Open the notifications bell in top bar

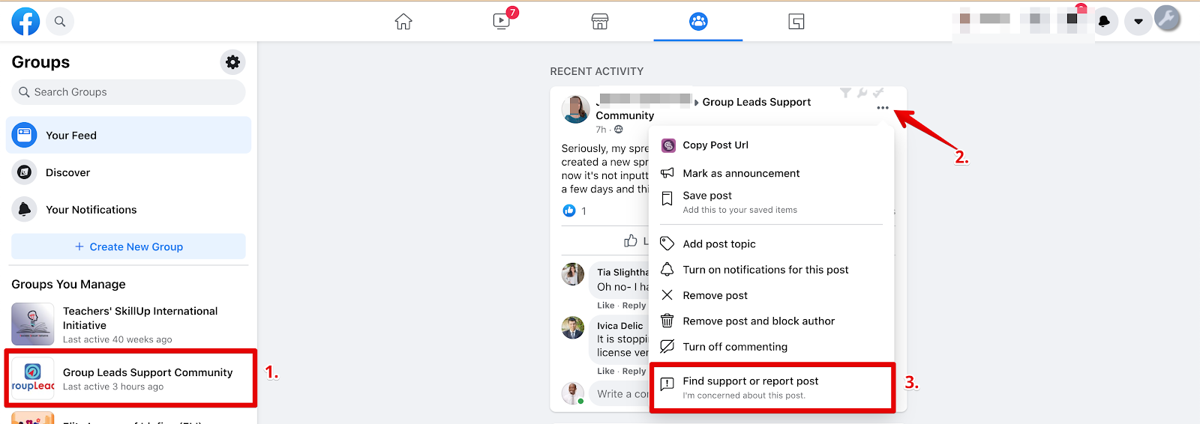click(1104, 22)
